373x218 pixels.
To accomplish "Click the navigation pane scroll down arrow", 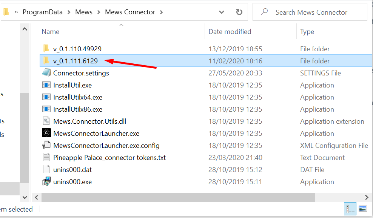I will (x=25, y=197).
